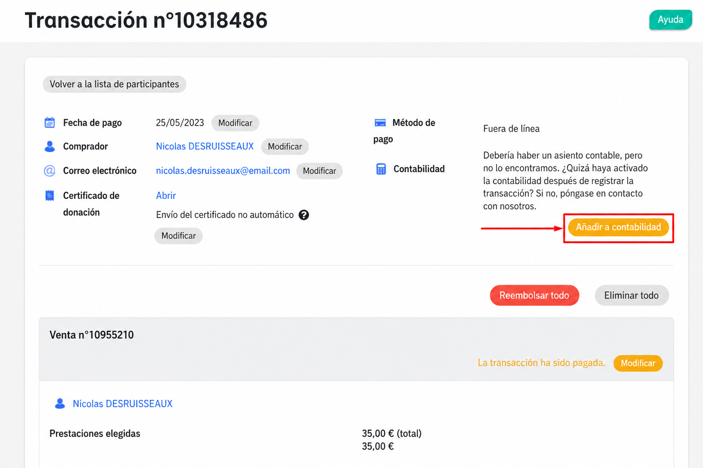This screenshot has height=468, width=703.
Task: Open the donation certificate via Abrir
Action: point(166,196)
